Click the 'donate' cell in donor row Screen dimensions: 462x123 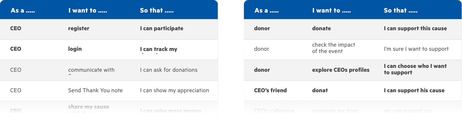[x=321, y=28]
